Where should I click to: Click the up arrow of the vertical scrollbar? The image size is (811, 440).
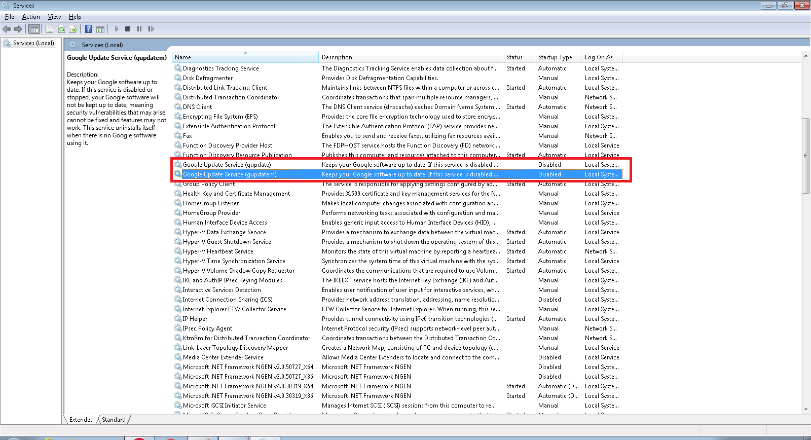[x=806, y=55]
